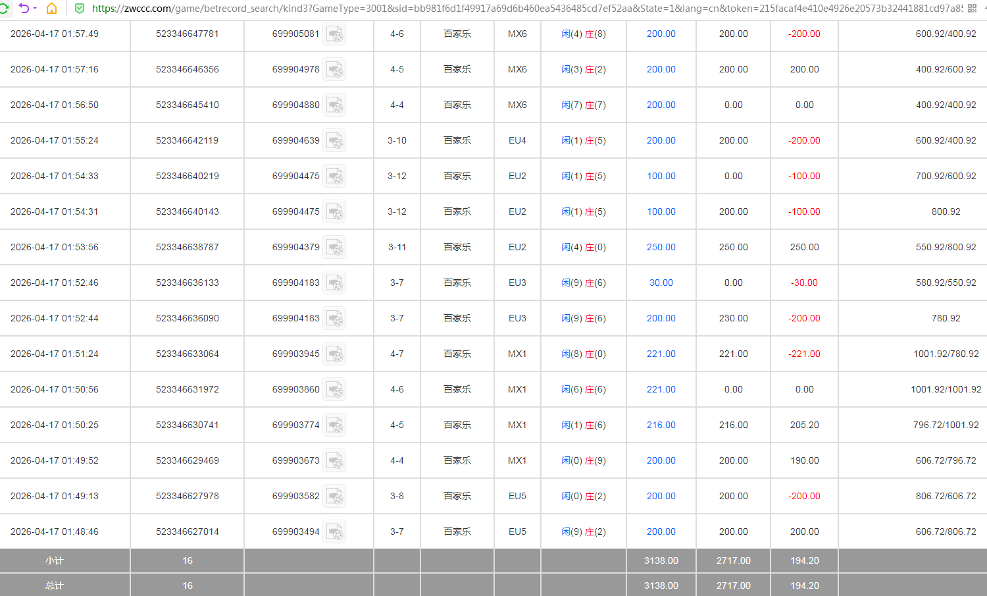Click the 小计 subtotal row label

(54, 560)
